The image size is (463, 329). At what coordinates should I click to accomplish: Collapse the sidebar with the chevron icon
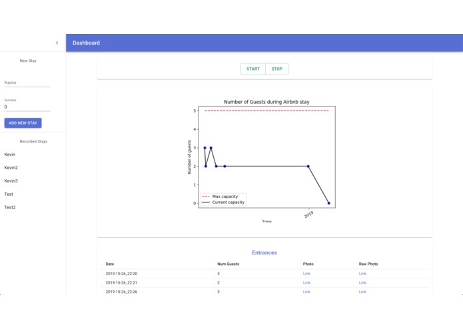[57, 43]
